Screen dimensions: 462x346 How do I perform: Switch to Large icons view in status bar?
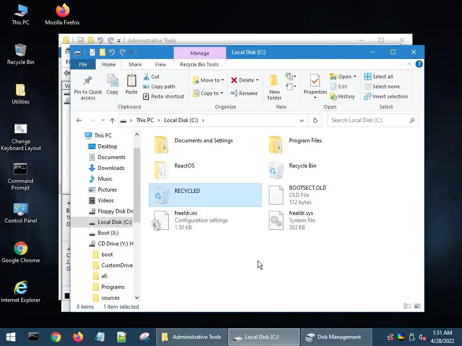(417, 306)
